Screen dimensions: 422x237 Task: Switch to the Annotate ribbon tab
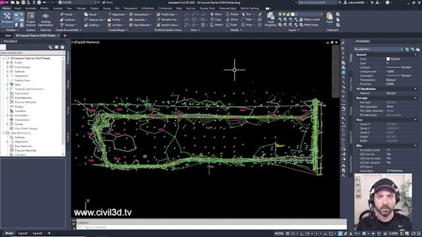coord(30,9)
